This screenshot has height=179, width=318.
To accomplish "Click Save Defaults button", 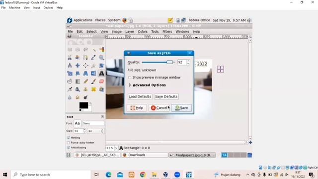I will click(166, 96).
